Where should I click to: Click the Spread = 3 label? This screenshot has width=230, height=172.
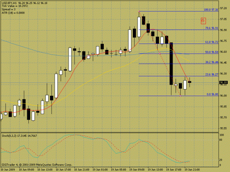pyautogui.click(x=8, y=10)
